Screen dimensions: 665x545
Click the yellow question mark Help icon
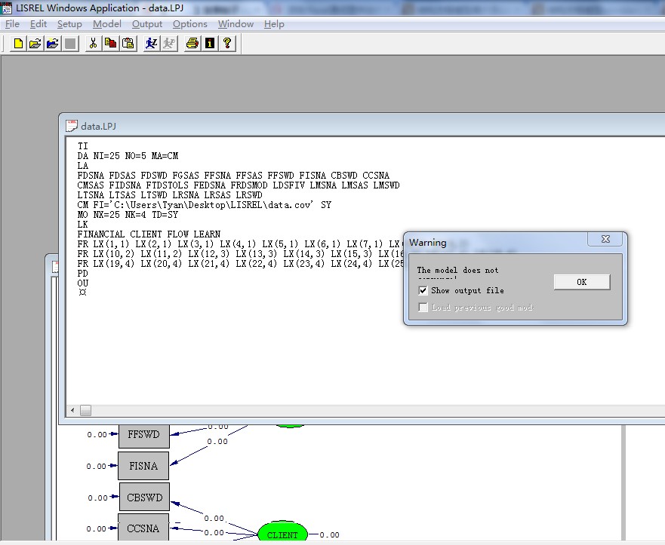coord(226,43)
